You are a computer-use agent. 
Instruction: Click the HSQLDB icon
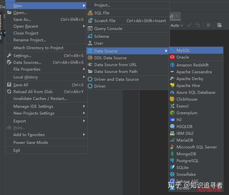coord(172,126)
